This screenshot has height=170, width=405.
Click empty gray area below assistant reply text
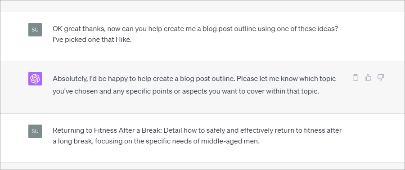pyautogui.click(x=202, y=105)
